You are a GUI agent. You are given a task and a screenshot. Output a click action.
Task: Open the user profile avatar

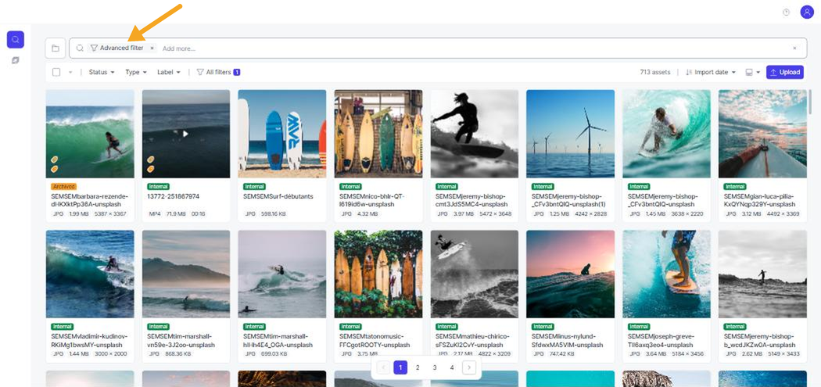pos(807,12)
